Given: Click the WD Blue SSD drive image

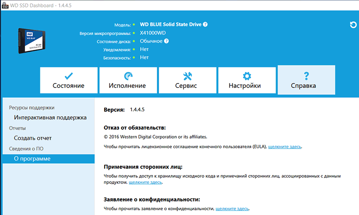Looking at the screenshot, I should [31, 41].
